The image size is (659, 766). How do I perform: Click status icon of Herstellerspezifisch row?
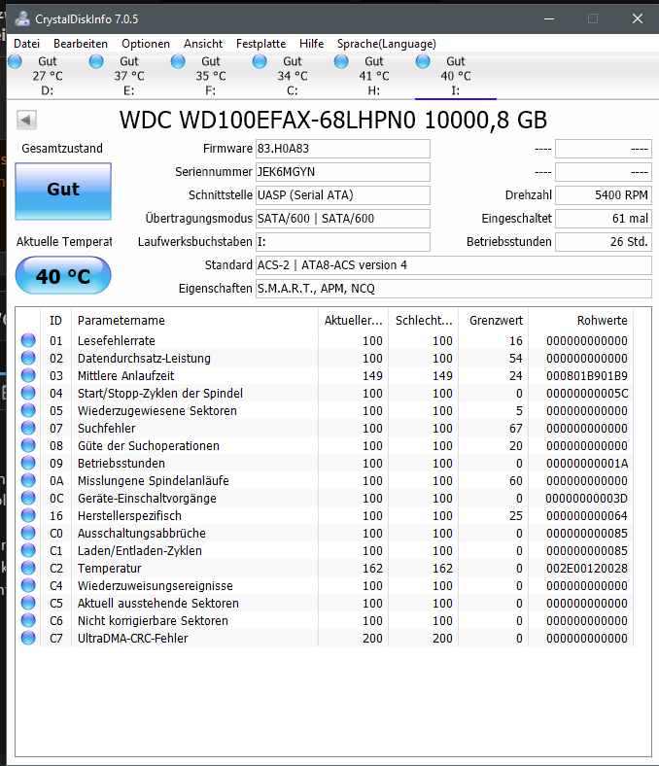coord(28,515)
